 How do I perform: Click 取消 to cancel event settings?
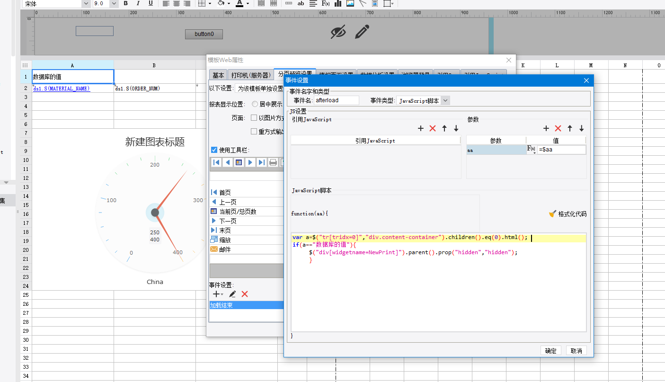pos(576,351)
